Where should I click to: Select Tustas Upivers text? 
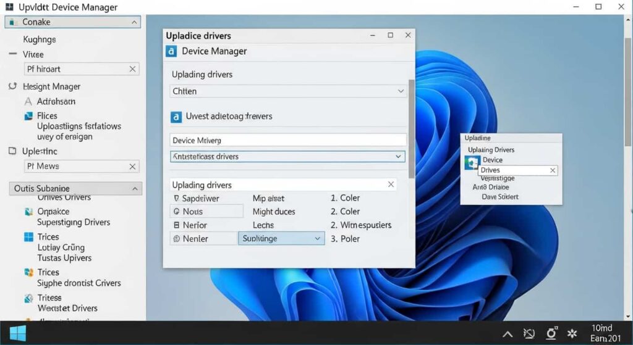pyautogui.click(x=64, y=258)
